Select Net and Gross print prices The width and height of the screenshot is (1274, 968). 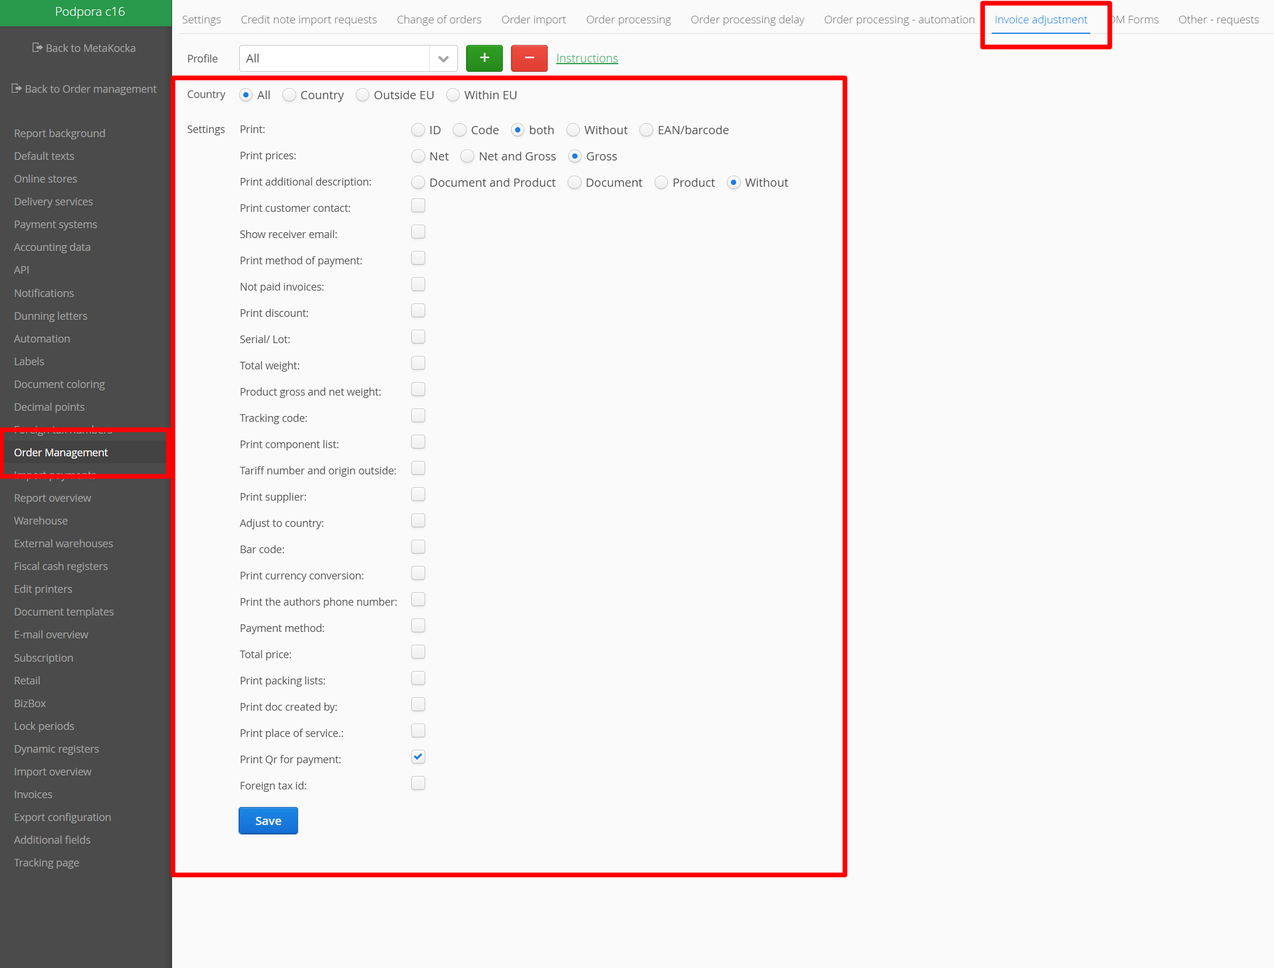pyautogui.click(x=467, y=156)
